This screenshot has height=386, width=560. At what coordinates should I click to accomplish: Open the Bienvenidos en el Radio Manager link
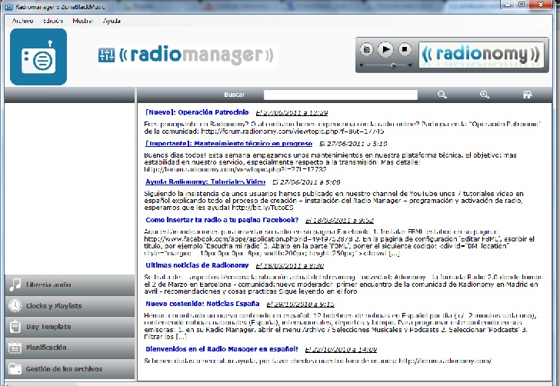(x=222, y=349)
